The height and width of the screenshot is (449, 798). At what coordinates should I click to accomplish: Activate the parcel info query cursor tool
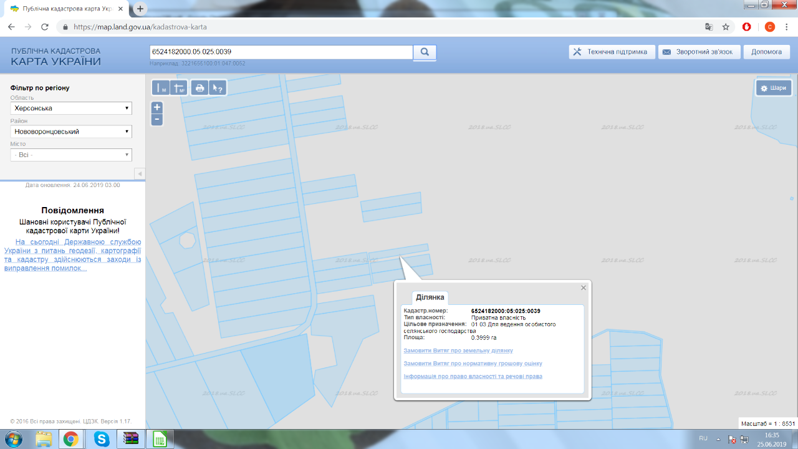tap(217, 88)
